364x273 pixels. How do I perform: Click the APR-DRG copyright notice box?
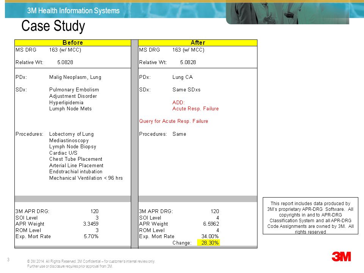pos(311,216)
